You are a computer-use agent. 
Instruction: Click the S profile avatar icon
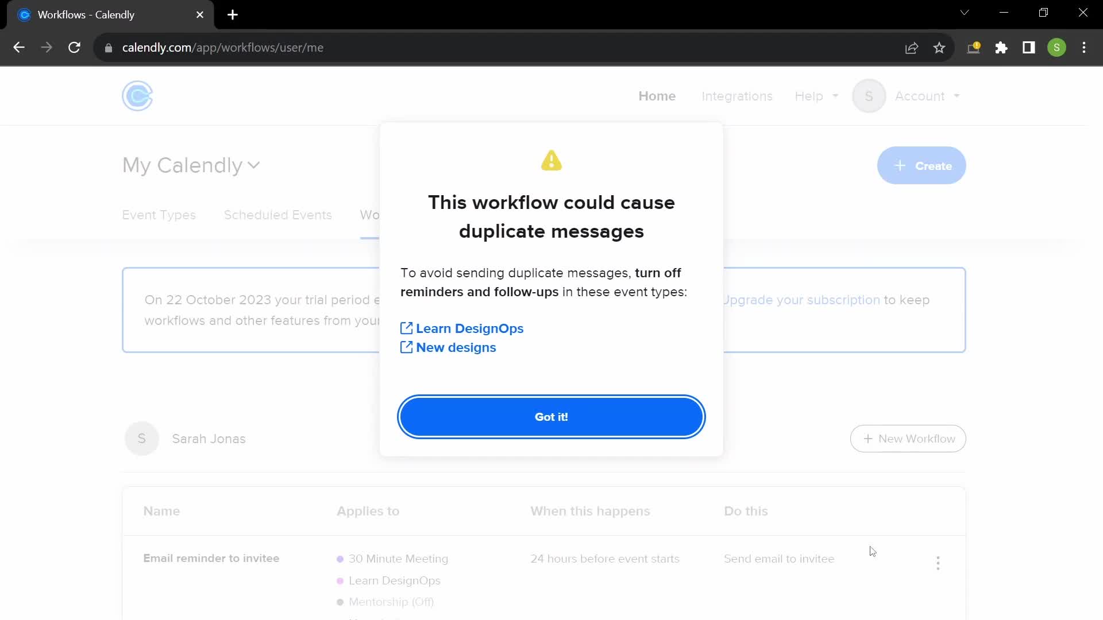click(x=870, y=95)
